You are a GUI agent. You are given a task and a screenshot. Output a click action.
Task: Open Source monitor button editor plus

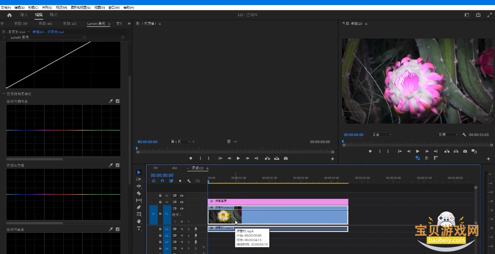pos(332,158)
